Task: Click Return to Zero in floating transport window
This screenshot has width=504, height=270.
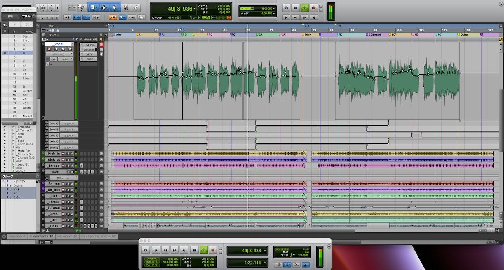Action: tap(156, 250)
